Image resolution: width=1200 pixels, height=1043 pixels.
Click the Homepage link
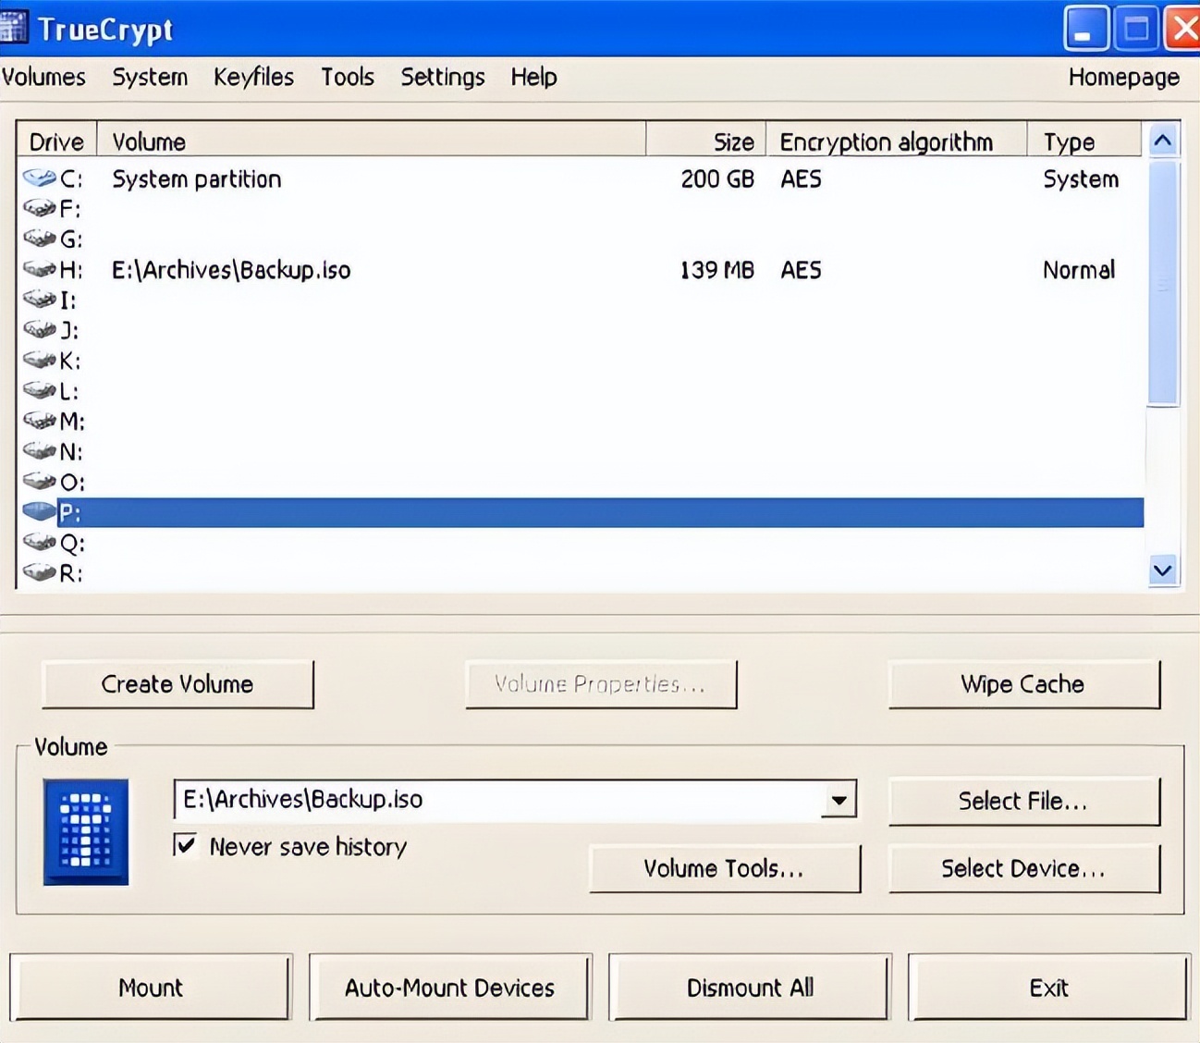pyautogui.click(x=1123, y=77)
